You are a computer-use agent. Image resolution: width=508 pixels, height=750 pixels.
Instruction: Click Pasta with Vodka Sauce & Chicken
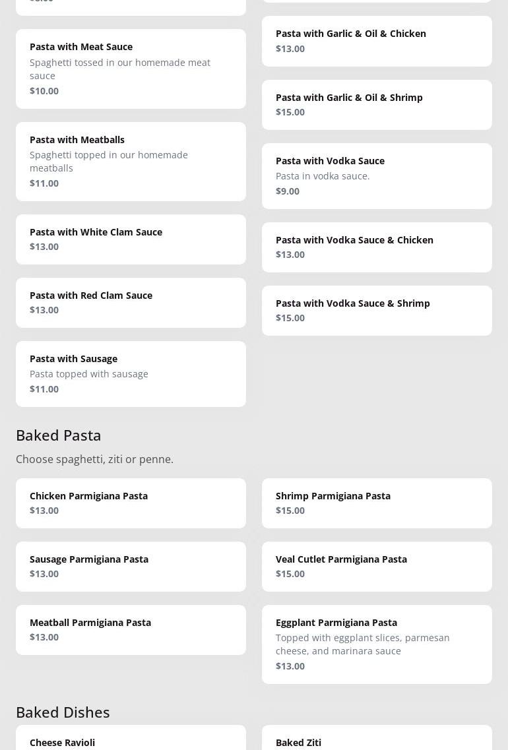[x=377, y=247]
